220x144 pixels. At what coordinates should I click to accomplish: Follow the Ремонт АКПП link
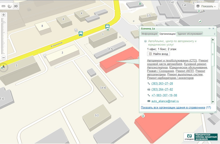click(185, 71)
